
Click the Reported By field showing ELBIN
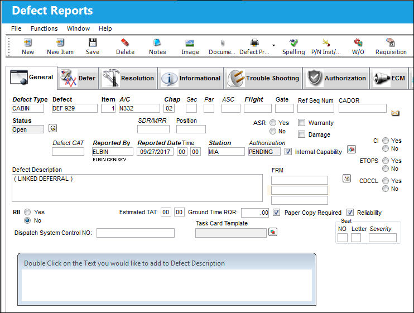tap(113, 152)
